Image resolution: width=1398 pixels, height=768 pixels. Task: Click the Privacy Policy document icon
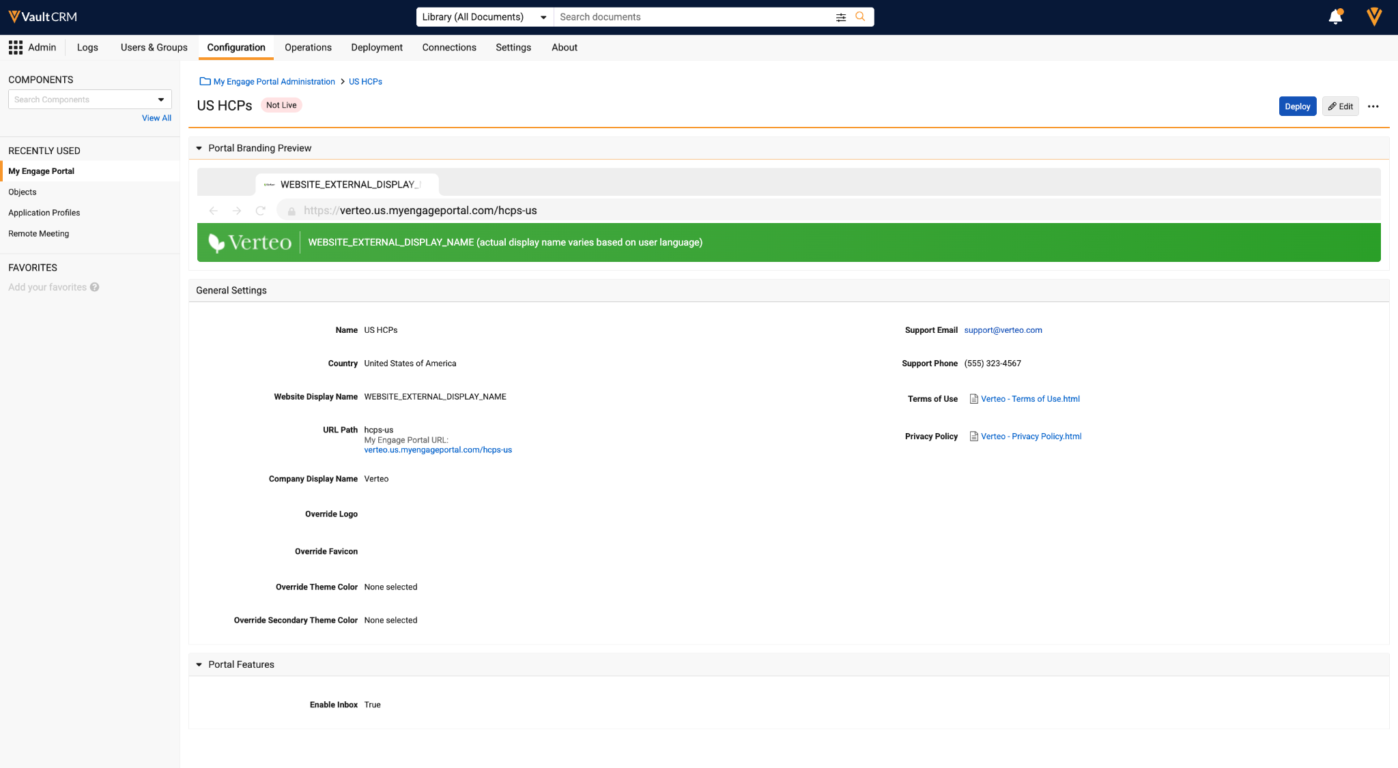click(x=974, y=437)
